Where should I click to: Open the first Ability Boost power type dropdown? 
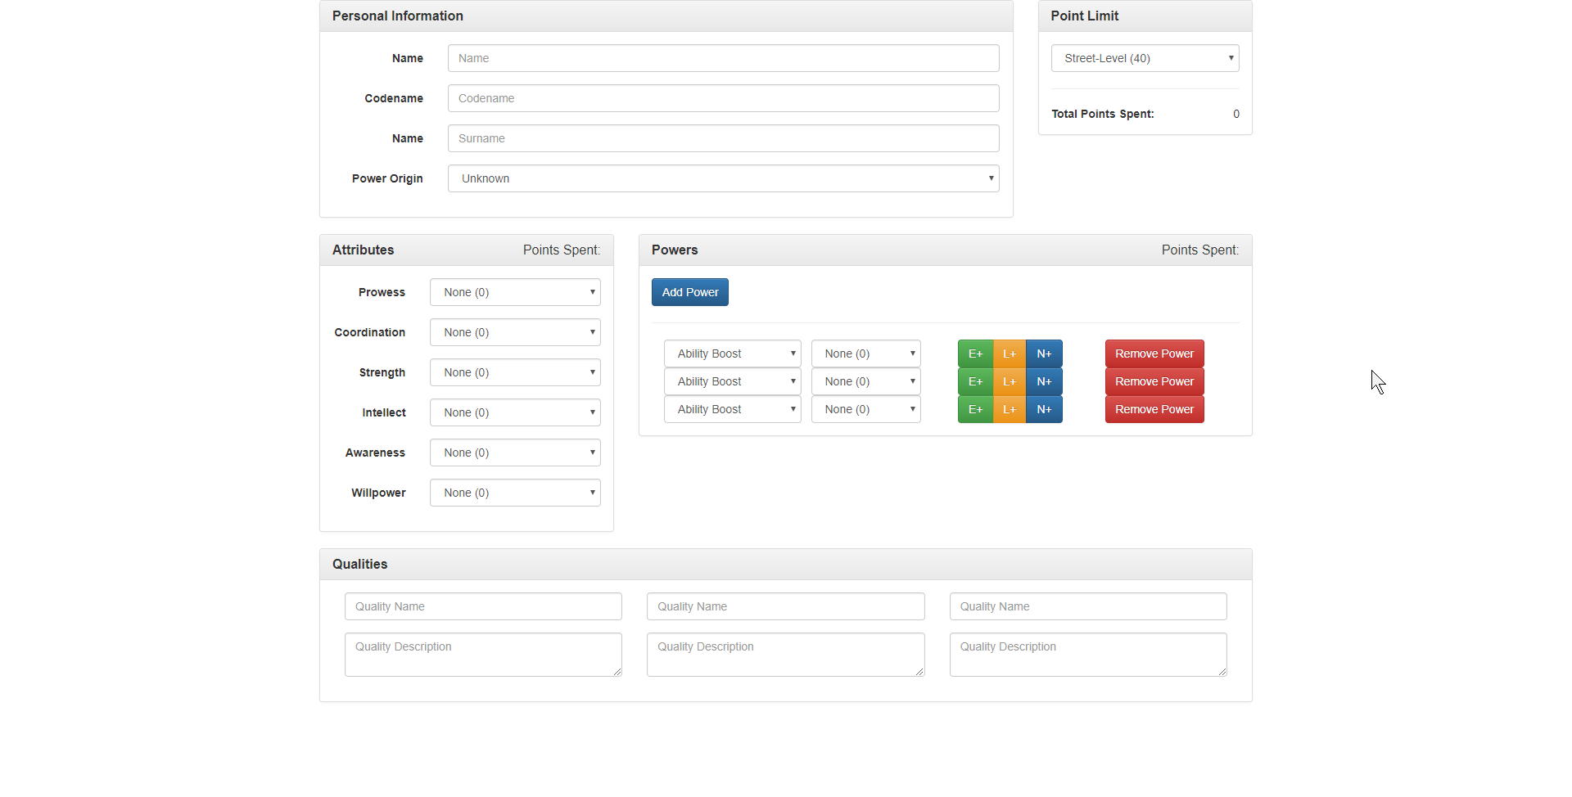click(x=732, y=353)
